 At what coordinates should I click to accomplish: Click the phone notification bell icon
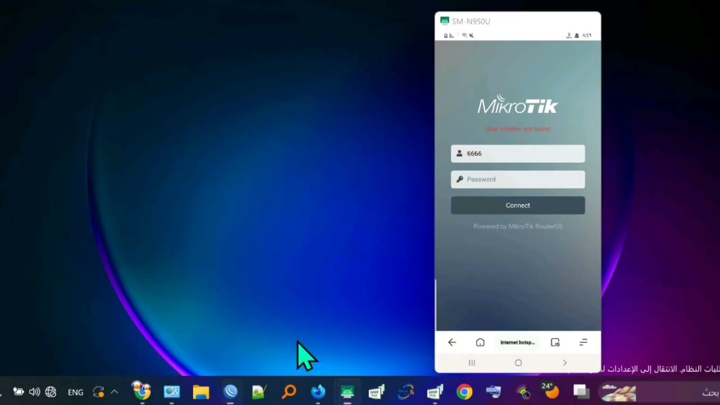click(577, 35)
